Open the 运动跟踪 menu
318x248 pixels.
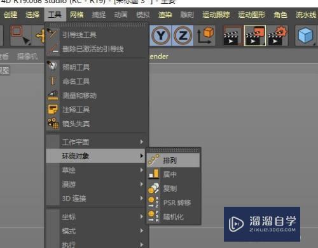coord(216,15)
